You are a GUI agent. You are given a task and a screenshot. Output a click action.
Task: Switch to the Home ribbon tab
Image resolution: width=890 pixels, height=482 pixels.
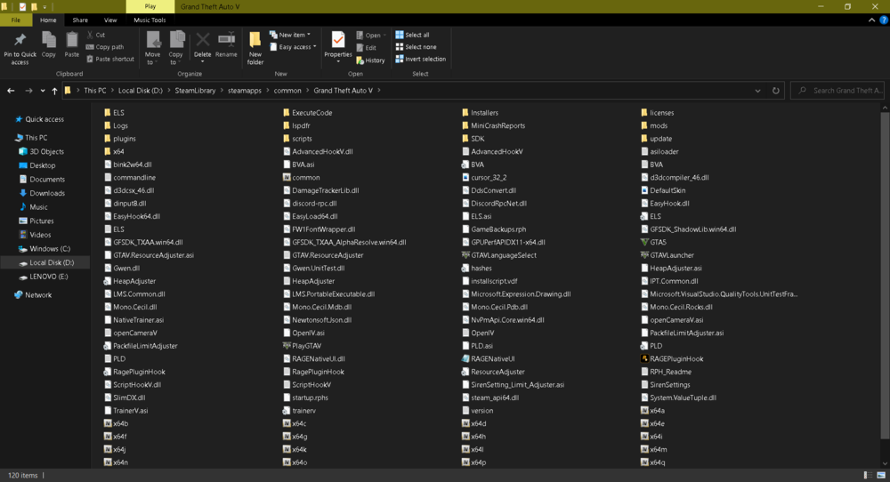(48, 20)
